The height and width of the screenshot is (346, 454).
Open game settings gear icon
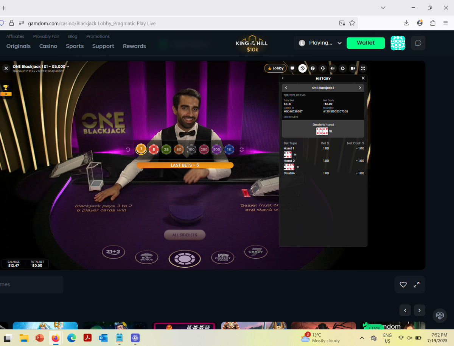coord(343,68)
